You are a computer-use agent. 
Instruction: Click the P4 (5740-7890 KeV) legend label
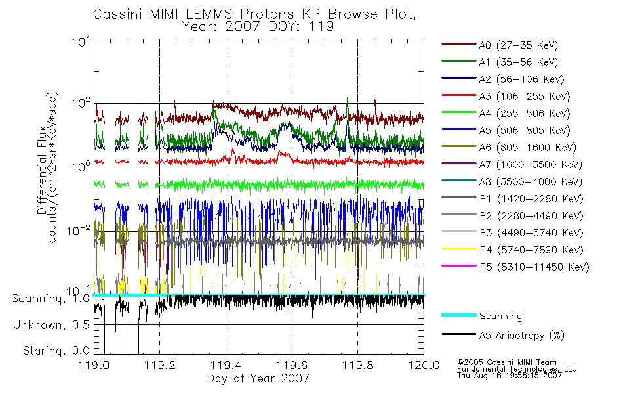tap(531, 250)
